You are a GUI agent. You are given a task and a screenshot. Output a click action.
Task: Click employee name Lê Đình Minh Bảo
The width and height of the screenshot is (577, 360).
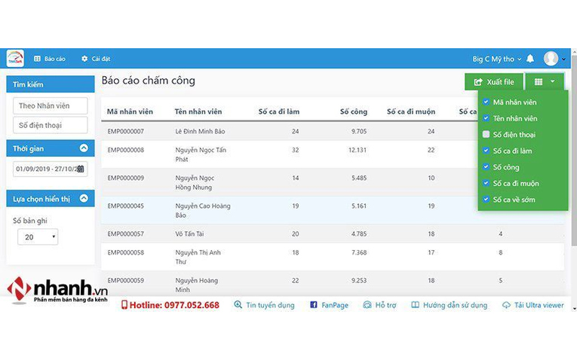(x=200, y=131)
